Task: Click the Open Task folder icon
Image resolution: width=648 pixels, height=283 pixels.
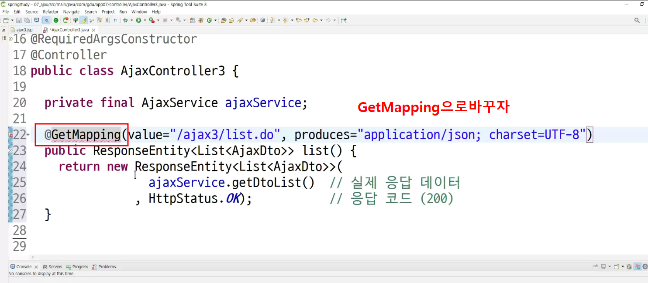Action: point(231,20)
